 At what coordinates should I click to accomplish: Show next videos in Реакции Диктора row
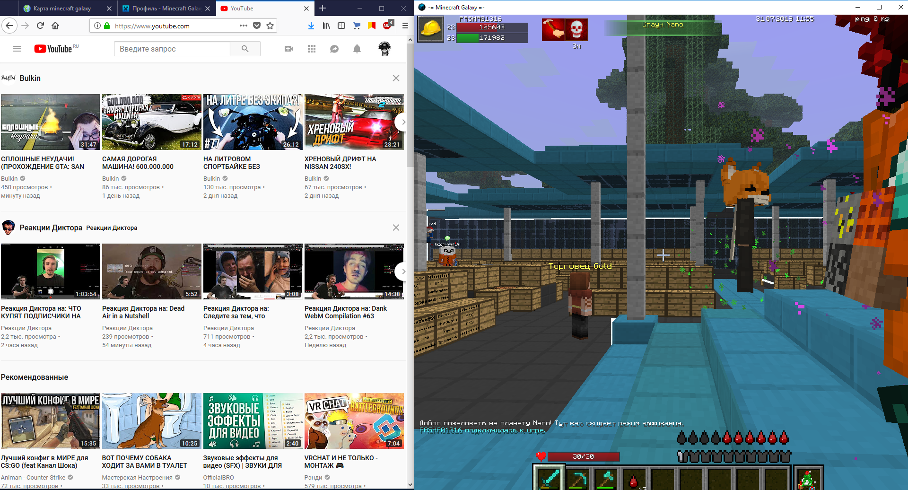(x=402, y=271)
